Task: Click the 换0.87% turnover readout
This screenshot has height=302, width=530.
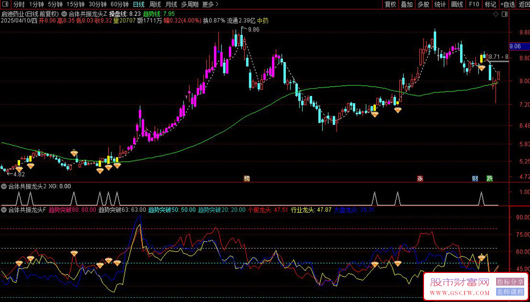Action: pos(214,21)
